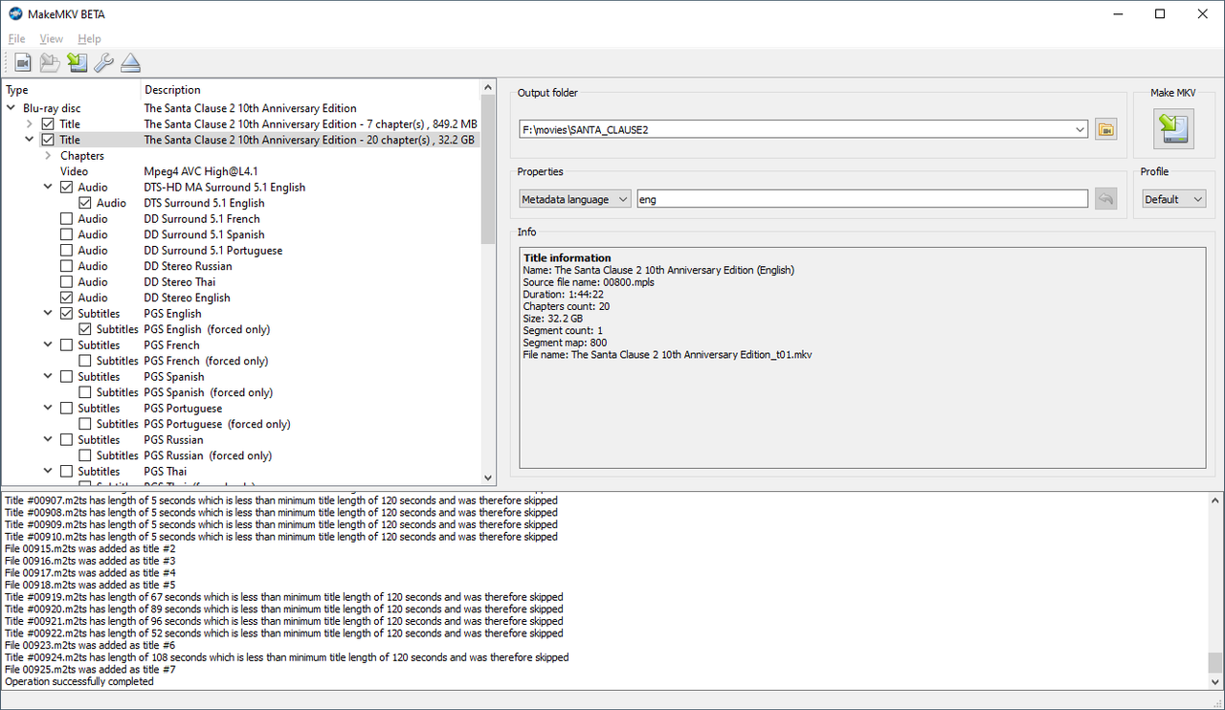
Task: Open preferences wrench icon
Action: click(x=103, y=63)
